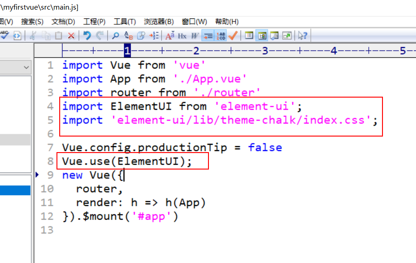Click the Paste clipboard icon

coord(58,35)
